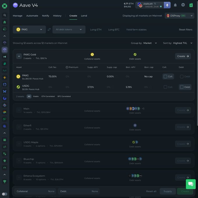Image resolution: width=198 pixels, height=198 pixels.
Task: Apply the Long ETH quick filter
Action: (x=96, y=29)
